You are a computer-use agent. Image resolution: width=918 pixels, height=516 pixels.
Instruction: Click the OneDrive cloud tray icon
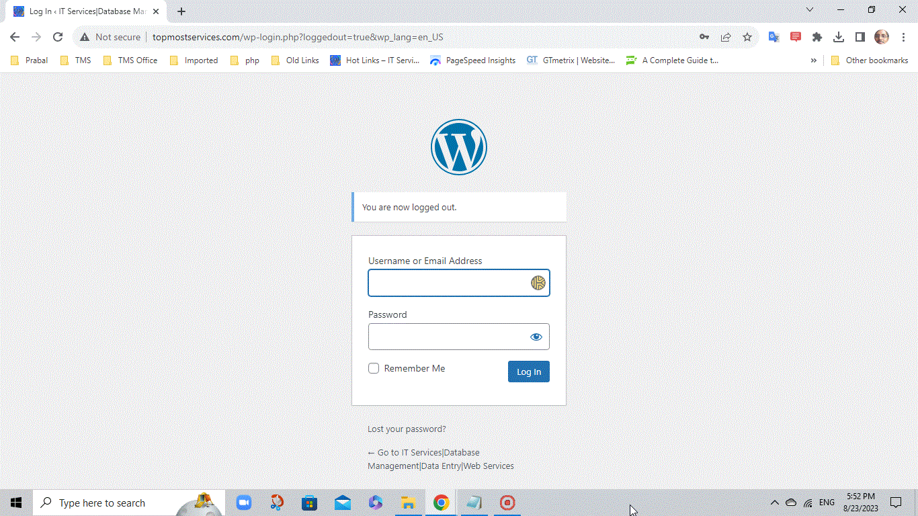click(791, 503)
